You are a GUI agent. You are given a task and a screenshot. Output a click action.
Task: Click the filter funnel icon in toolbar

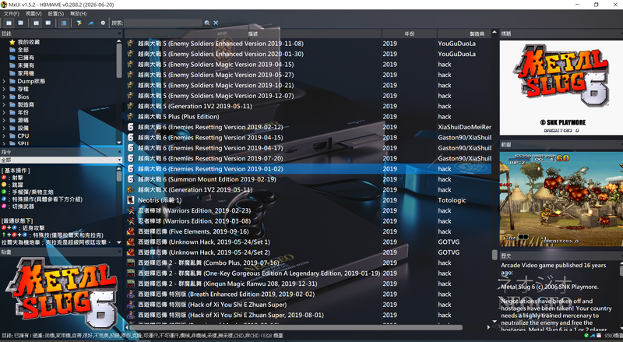pos(79,23)
